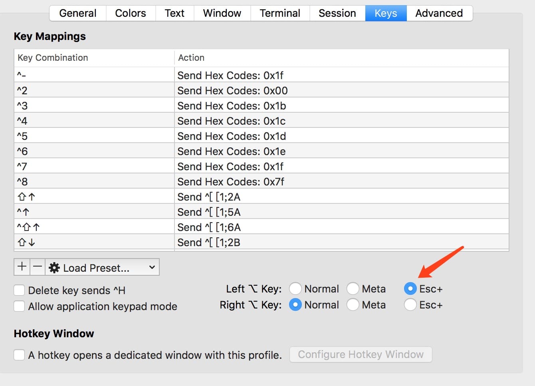Enable Allow application keypad mode
The image size is (535, 386).
(x=19, y=306)
